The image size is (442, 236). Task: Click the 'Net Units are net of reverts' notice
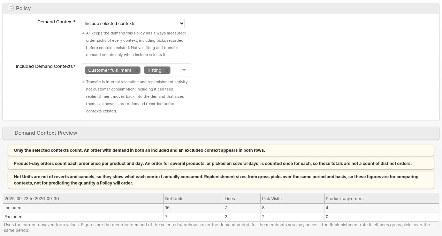221,180
